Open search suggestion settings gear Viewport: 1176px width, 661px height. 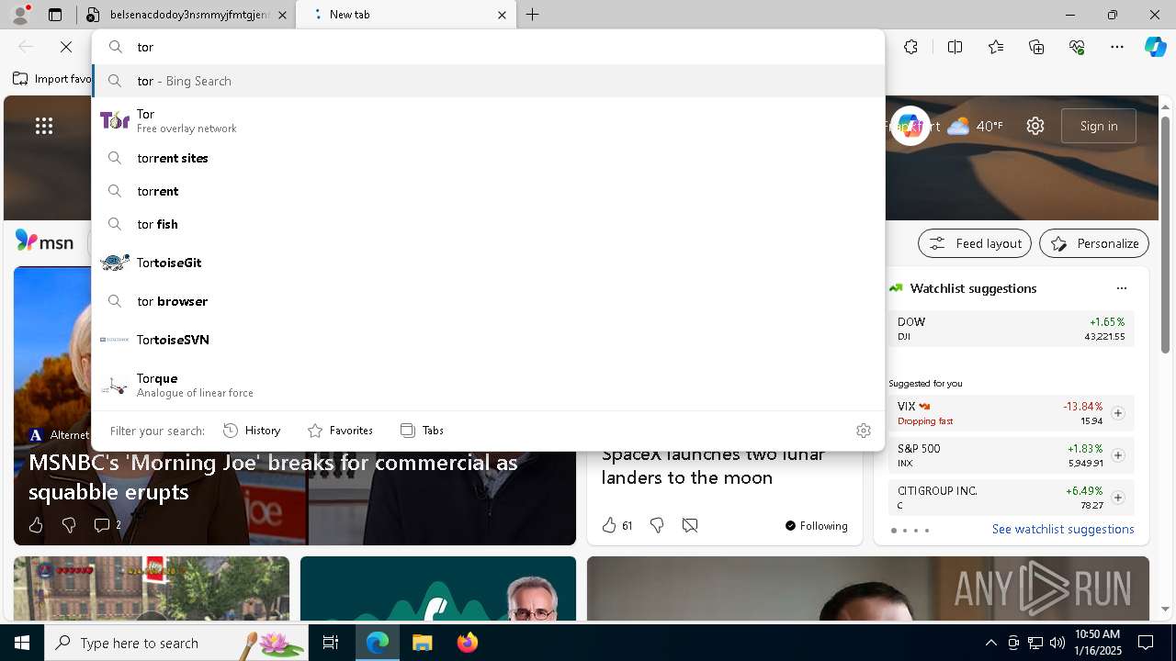[x=864, y=430]
